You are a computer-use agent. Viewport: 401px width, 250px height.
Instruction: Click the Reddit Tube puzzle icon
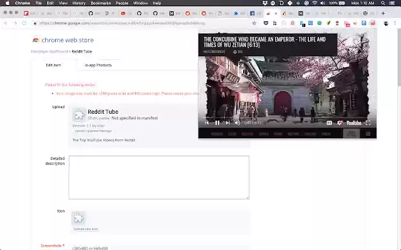point(79,114)
